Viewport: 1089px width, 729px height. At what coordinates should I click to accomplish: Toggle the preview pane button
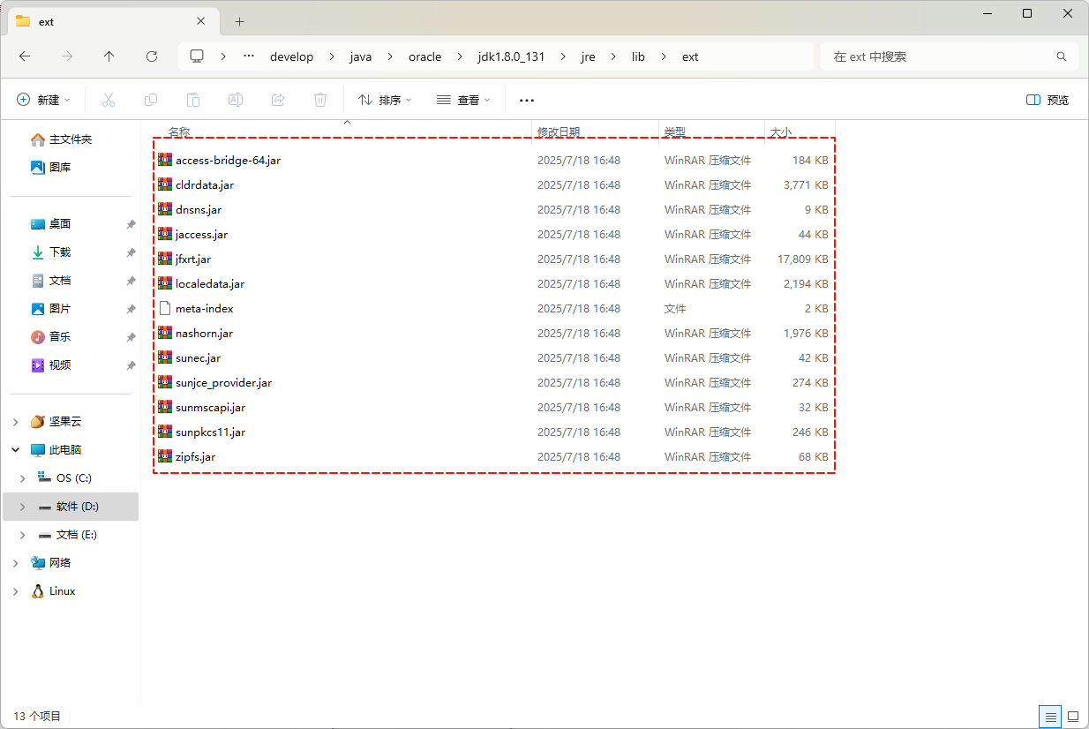[x=1048, y=101]
